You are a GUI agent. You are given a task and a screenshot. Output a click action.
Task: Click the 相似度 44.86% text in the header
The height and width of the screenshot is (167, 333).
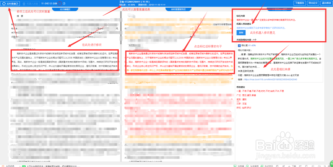[x=127, y=4]
